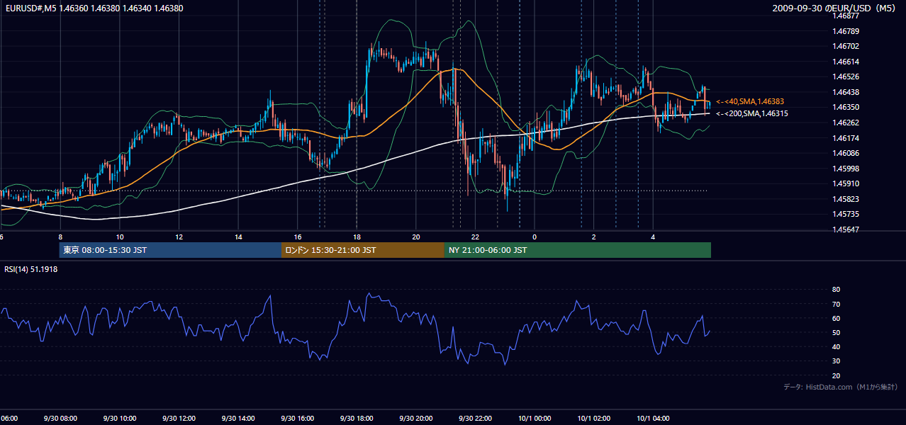Click the 9/30 10:00 time axis label

point(120,419)
